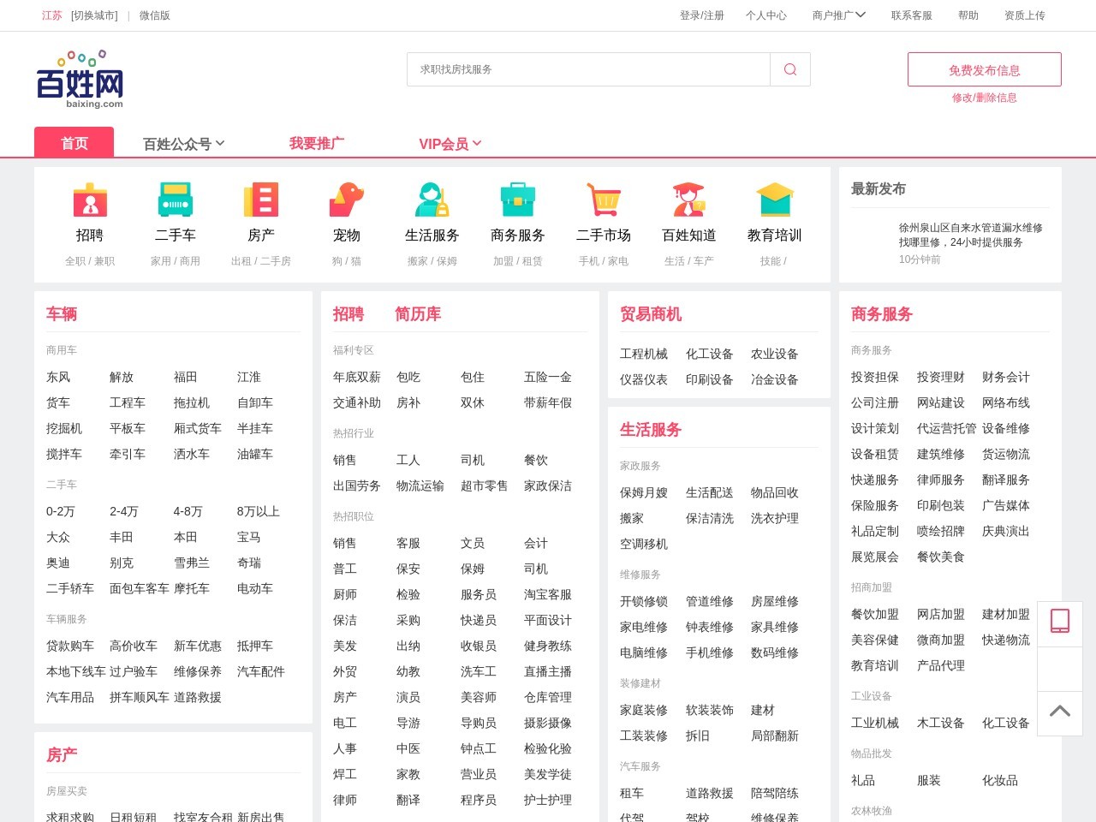
Task: Open the 贷款购车 link
Action: click(70, 646)
